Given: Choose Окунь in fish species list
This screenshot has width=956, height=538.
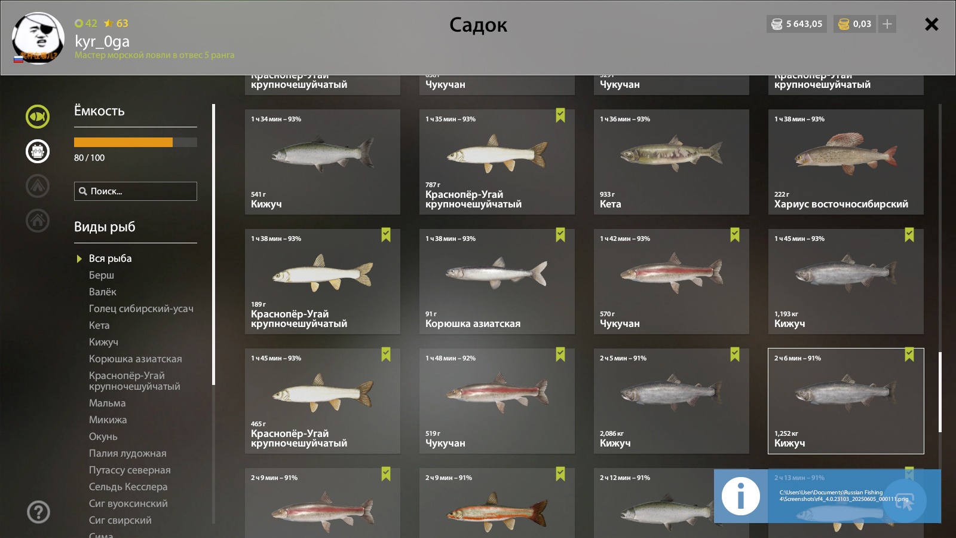Looking at the screenshot, I should pos(103,436).
